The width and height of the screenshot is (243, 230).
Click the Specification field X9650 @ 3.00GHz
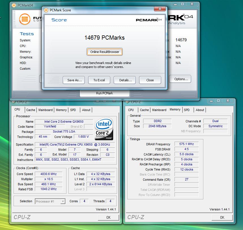click(x=75, y=144)
